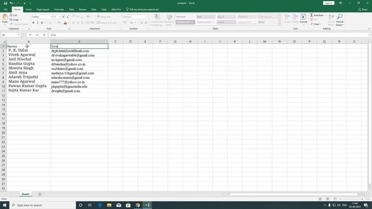Screen dimensions: 372x209
Task: Select cell containing P. K. Dalal
Action: tap(28, 51)
